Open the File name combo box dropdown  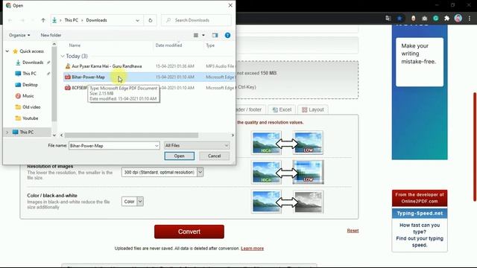tap(157, 146)
